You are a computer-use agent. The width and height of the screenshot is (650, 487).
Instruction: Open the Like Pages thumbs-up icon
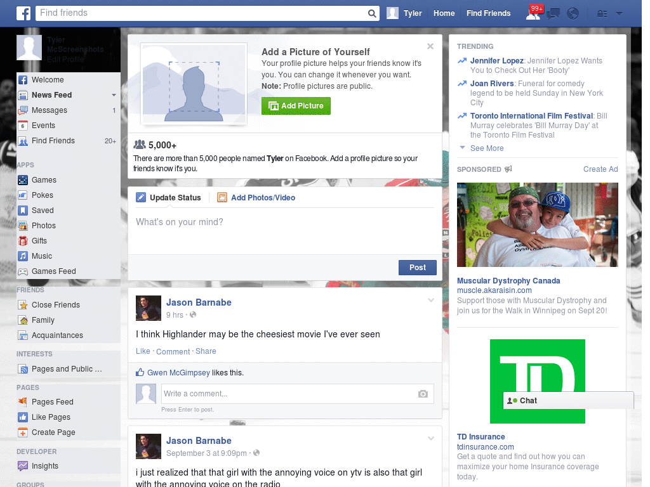point(23,417)
